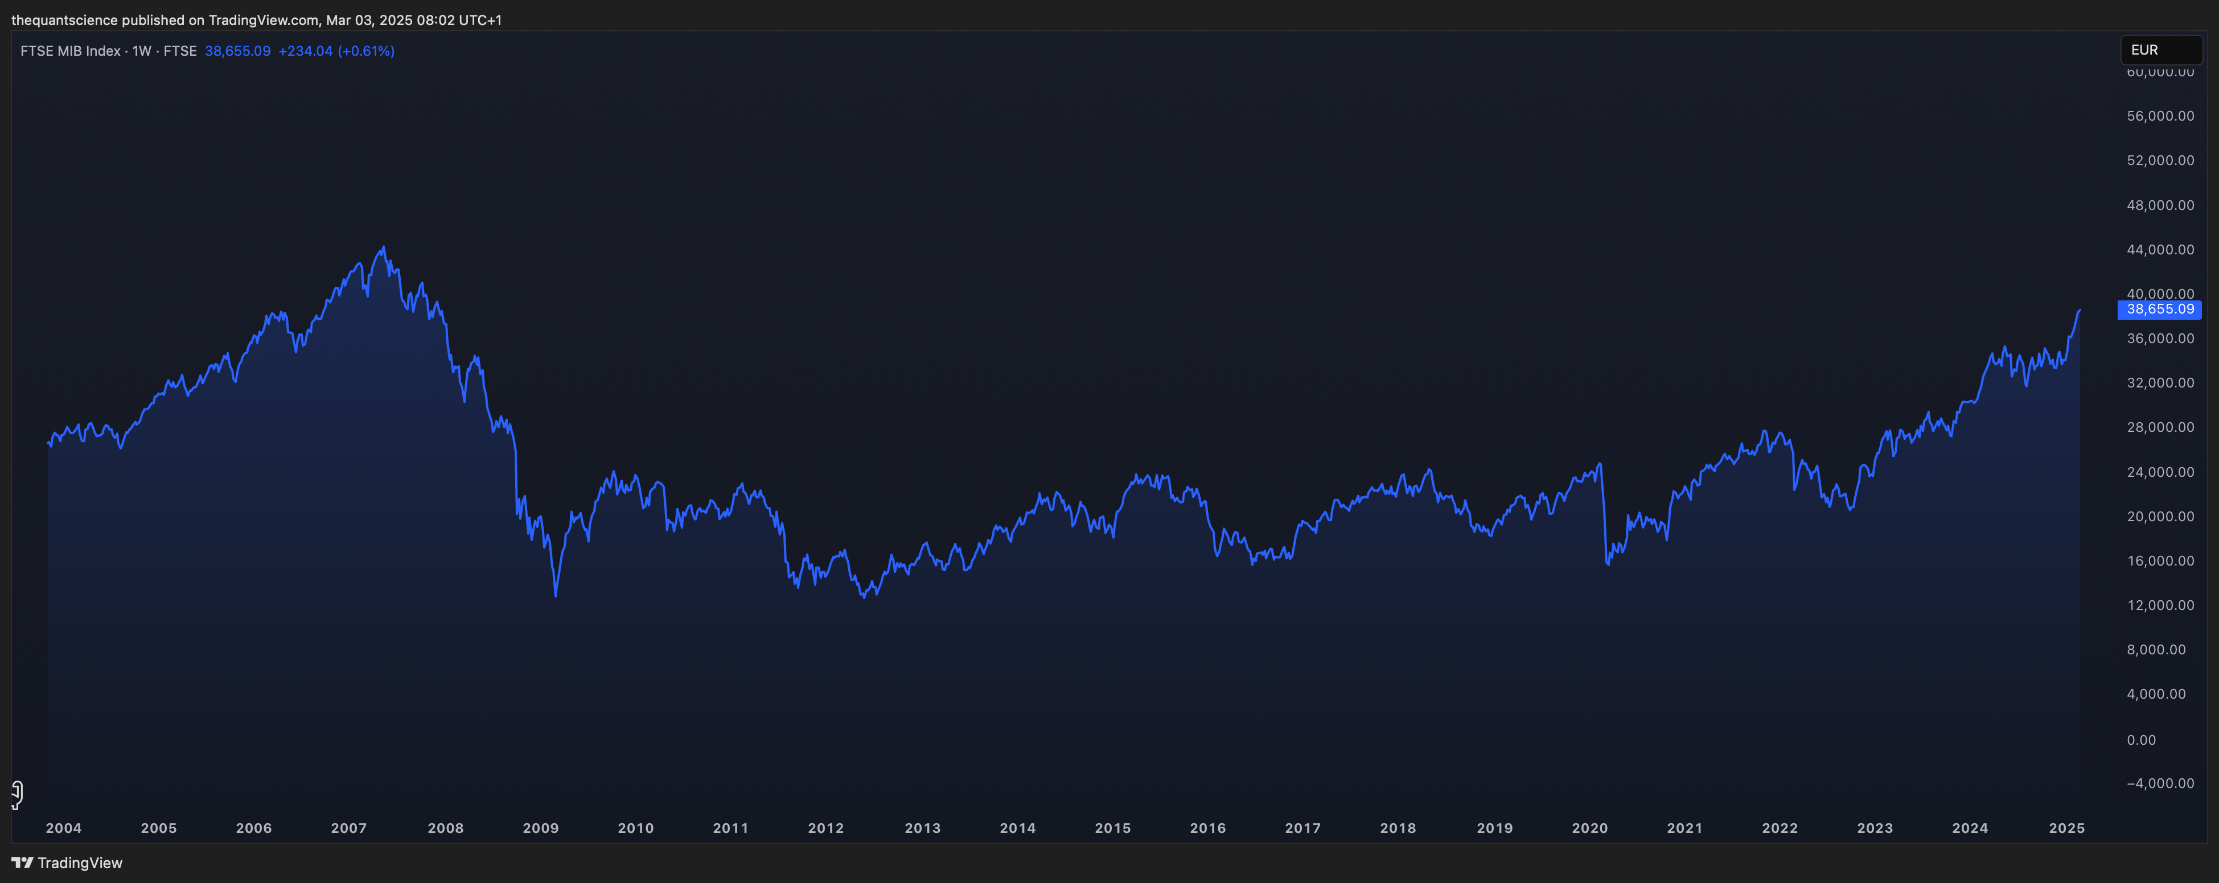Select the 2025 label on the time axis
This screenshot has height=883, width=2219.
[2066, 828]
